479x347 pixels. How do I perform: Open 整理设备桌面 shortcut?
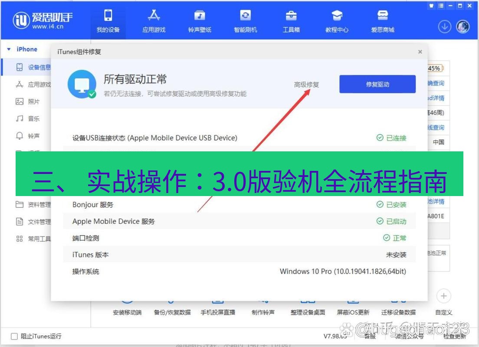point(308,312)
